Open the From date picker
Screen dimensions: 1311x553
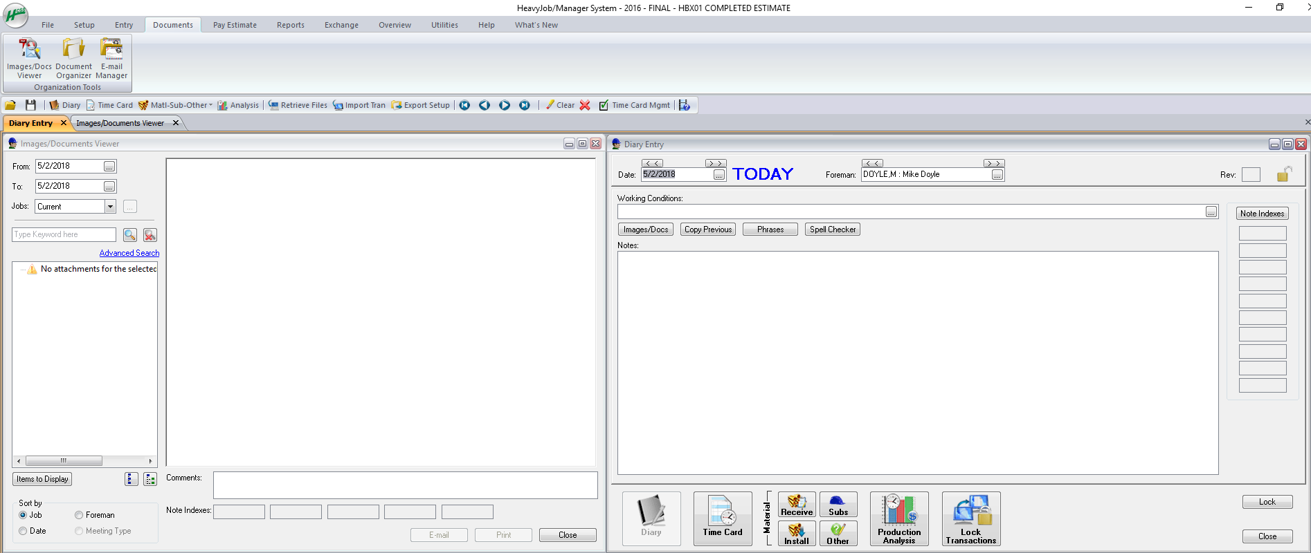click(x=109, y=167)
